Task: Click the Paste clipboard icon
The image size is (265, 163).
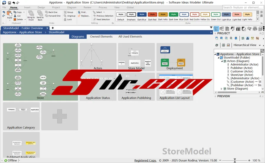Action: click(9, 13)
